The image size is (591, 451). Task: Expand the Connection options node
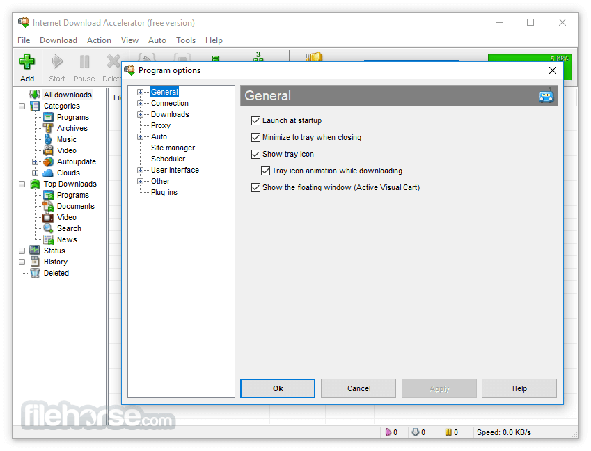tap(140, 103)
